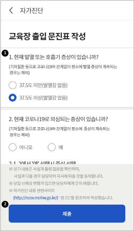The height and width of the screenshot is (231, 134).
Task: Click the parenthetical note under question 1
Action: [x=63, y=70]
